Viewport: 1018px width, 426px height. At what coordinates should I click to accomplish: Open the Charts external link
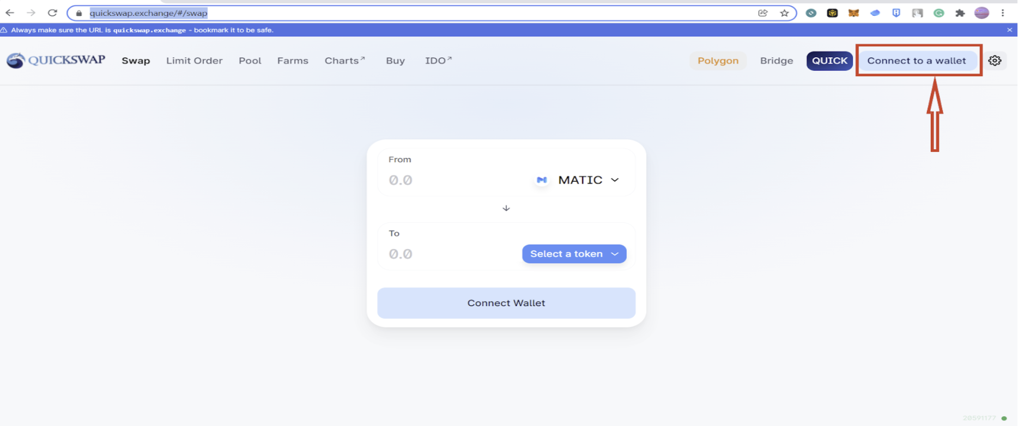(345, 60)
